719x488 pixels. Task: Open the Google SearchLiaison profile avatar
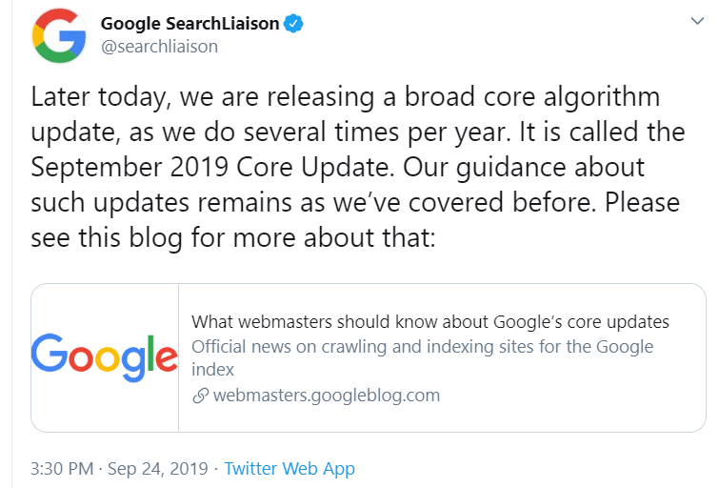(59, 36)
